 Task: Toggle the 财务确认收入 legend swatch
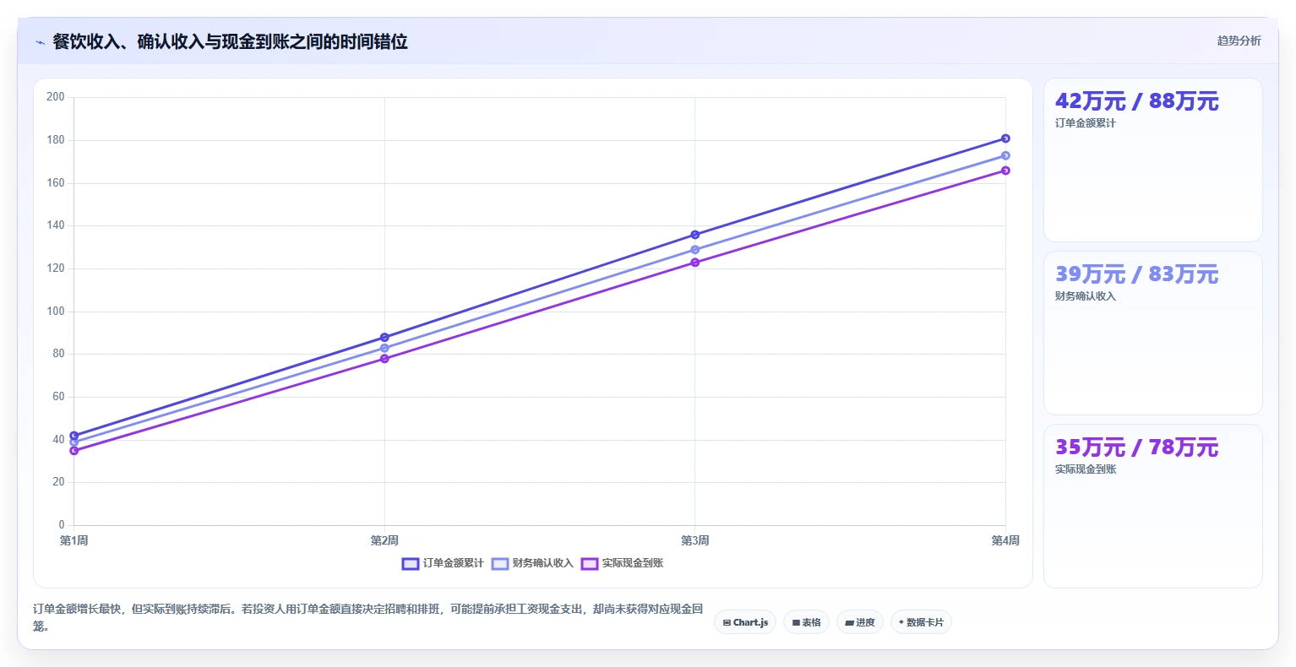(x=500, y=563)
